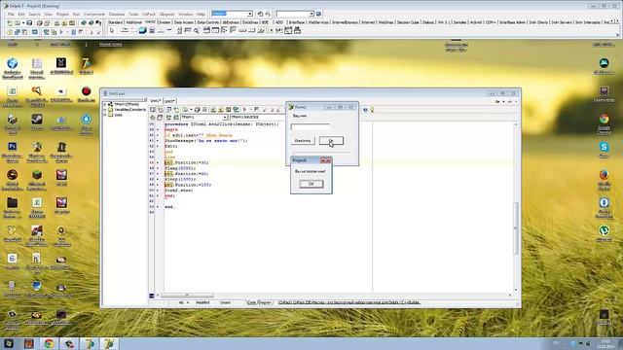Switch to the Standard palette tab
This screenshot has width=623, height=350.
[x=115, y=22]
